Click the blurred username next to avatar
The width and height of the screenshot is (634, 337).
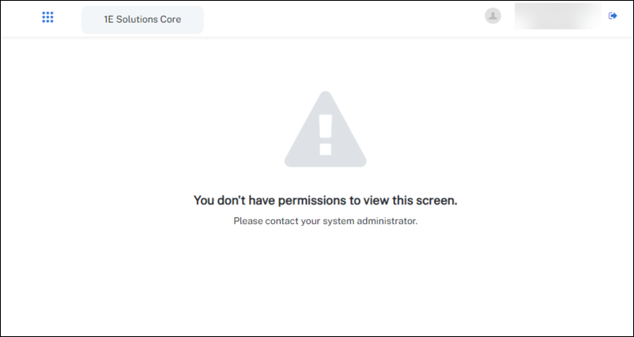(557, 16)
